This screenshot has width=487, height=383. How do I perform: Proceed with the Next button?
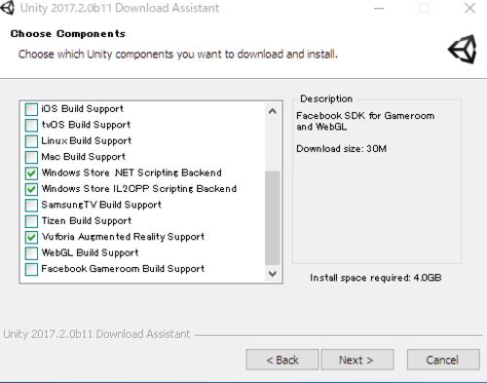[357, 360]
